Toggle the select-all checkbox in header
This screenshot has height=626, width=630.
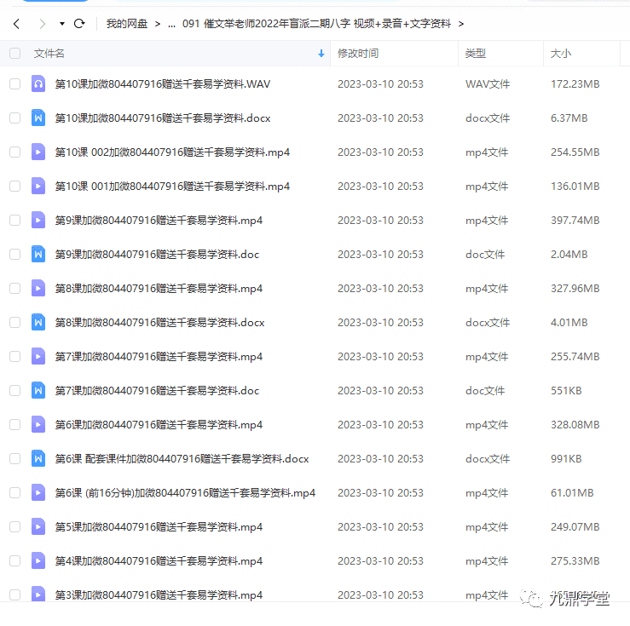(x=14, y=54)
